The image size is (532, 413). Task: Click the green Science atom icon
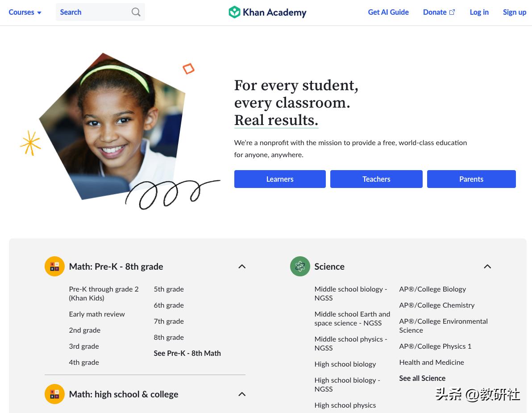[x=300, y=267]
